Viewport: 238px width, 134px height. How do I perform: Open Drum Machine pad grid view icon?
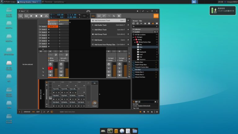click(x=51, y=98)
